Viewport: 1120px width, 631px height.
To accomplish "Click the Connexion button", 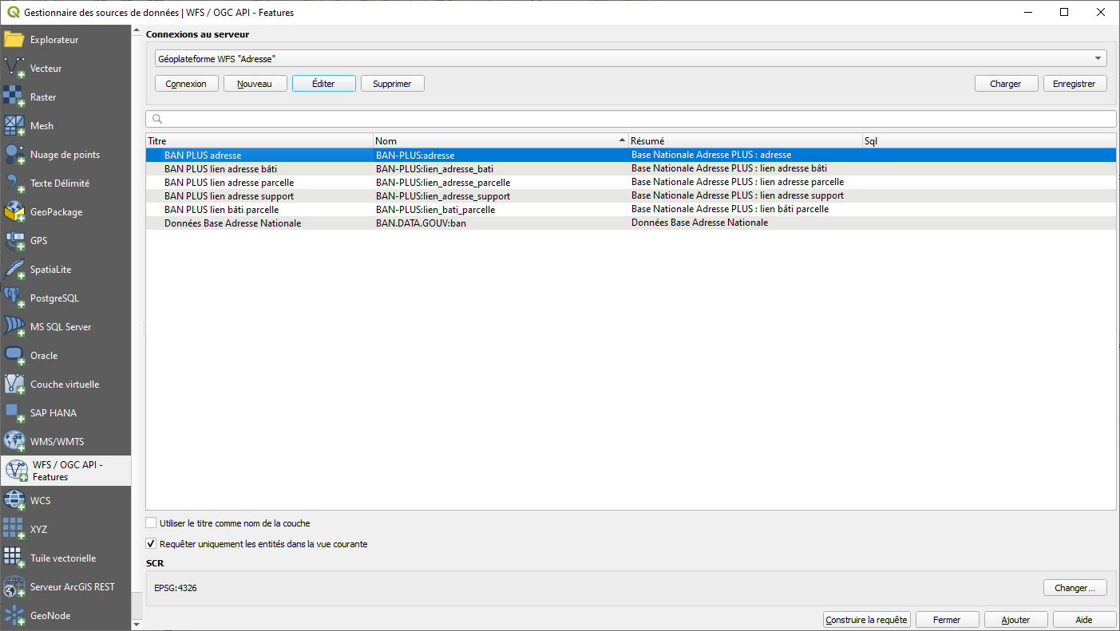I will click(186, 84).
